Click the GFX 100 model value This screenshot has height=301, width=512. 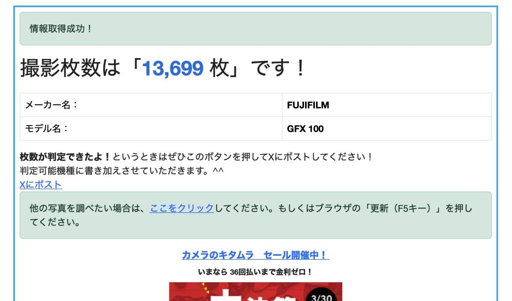[x=305, y=129]
